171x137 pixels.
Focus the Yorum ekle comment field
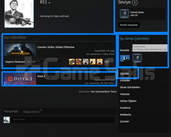63,120
